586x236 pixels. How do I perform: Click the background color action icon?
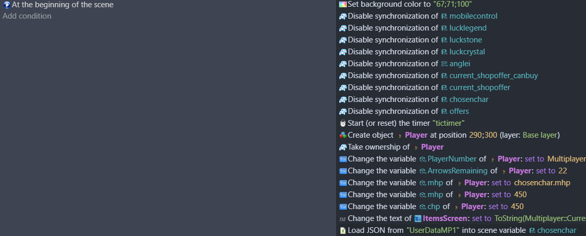point(343,4)
